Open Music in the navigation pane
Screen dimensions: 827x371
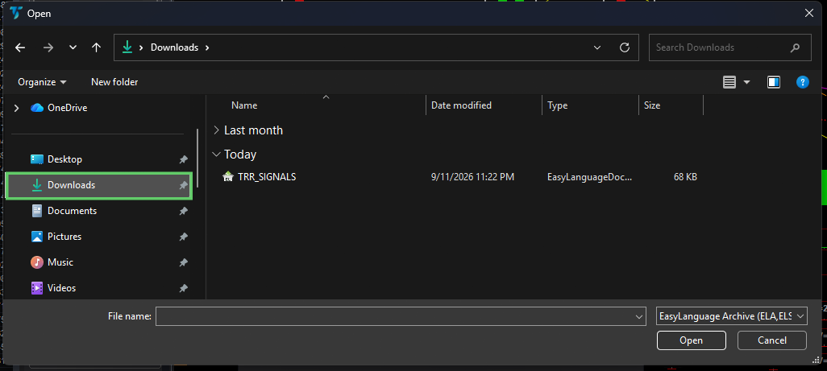[60, 262]
